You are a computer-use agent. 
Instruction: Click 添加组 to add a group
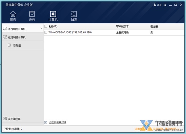point(17,45)
